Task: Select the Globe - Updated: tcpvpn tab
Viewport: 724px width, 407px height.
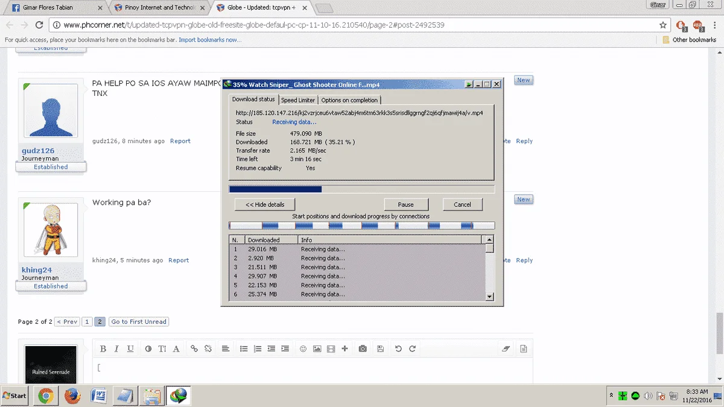Action: coord(261,7)
